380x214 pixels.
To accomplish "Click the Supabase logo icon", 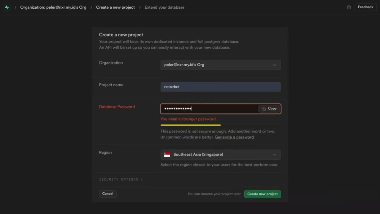I will (x=7, y=7).
